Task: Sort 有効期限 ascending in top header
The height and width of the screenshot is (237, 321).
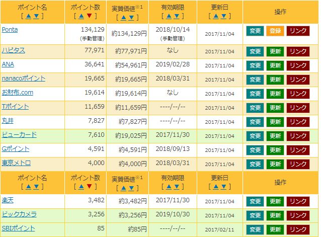Action: pos(169,16)
